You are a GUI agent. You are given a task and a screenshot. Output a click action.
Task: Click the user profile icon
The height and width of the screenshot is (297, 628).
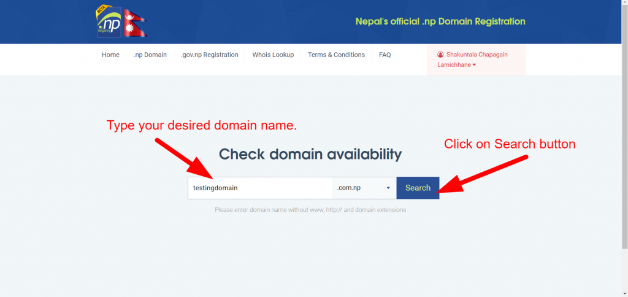tap(440, 55)
